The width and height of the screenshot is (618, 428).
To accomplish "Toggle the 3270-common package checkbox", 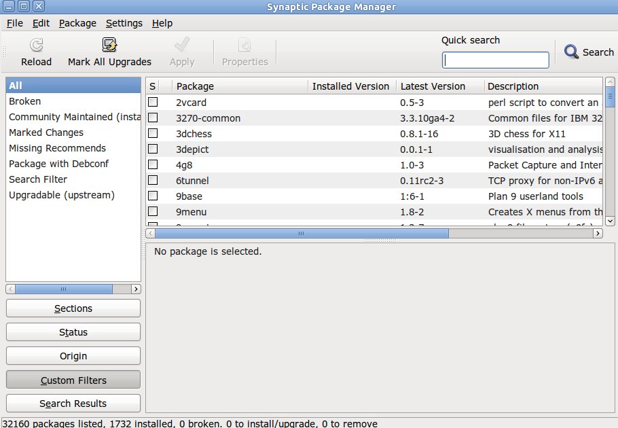I will (153, 118).
